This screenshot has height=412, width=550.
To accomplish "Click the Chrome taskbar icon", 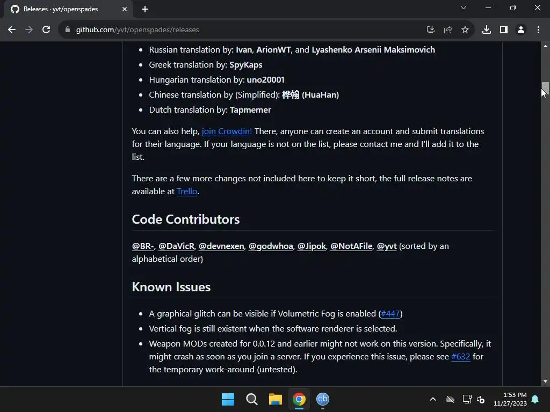I will [299, 399].
